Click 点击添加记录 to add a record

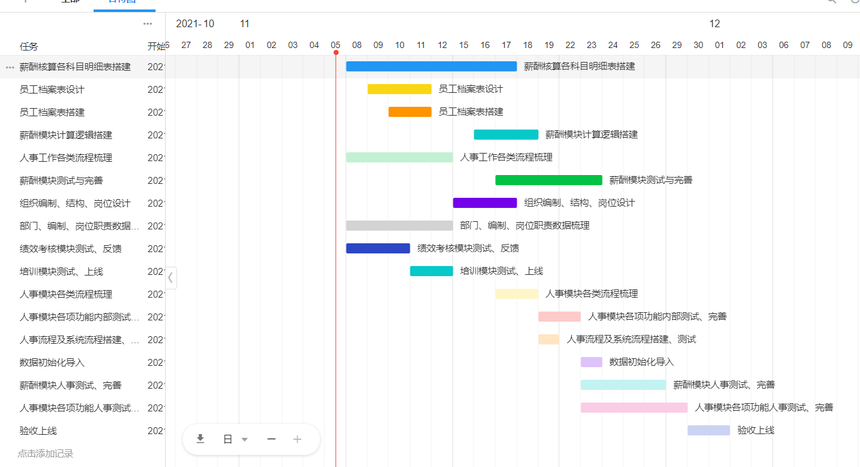46,454
